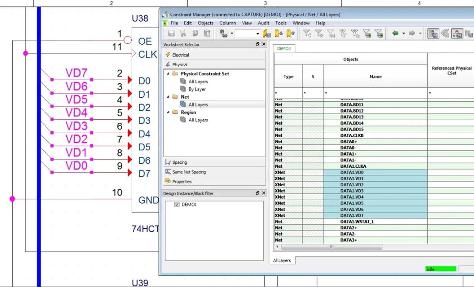The image size is (474, 287).
Task: Click the gray double-arrow toolbar icon
Action: click(445, 33)
